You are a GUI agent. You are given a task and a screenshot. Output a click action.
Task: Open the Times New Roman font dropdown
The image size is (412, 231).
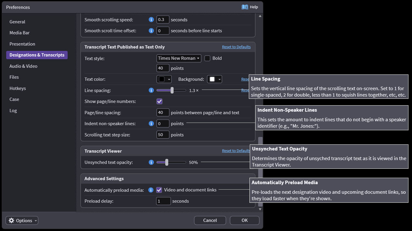click(x=179, y=58)
